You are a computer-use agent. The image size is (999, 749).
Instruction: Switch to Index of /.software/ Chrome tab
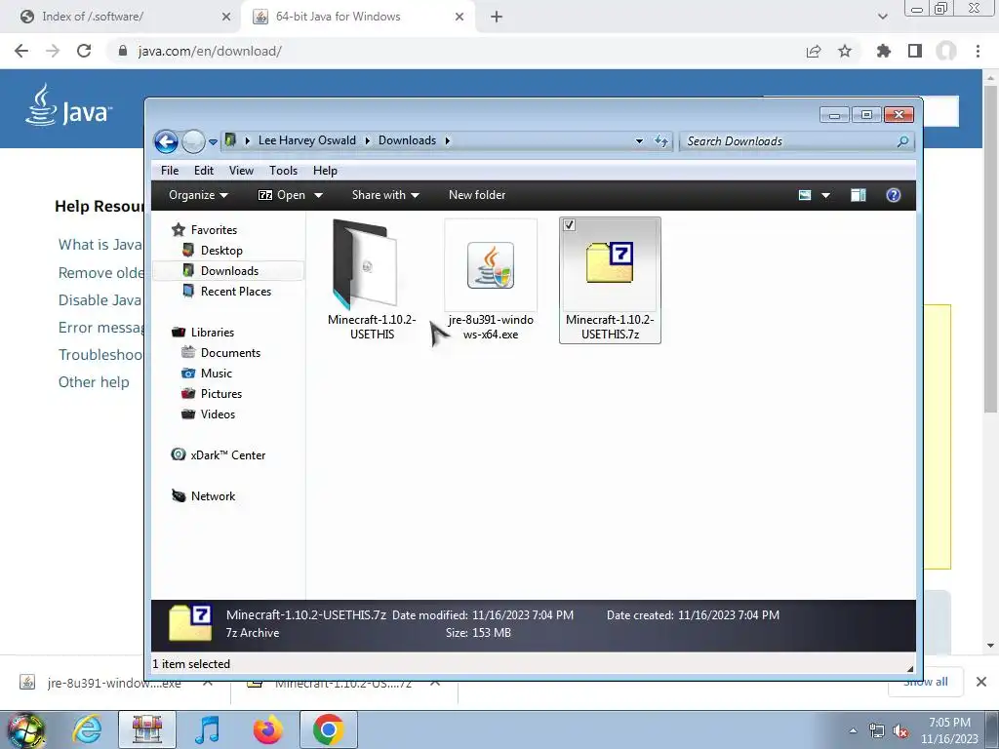[x=93, y=17]
